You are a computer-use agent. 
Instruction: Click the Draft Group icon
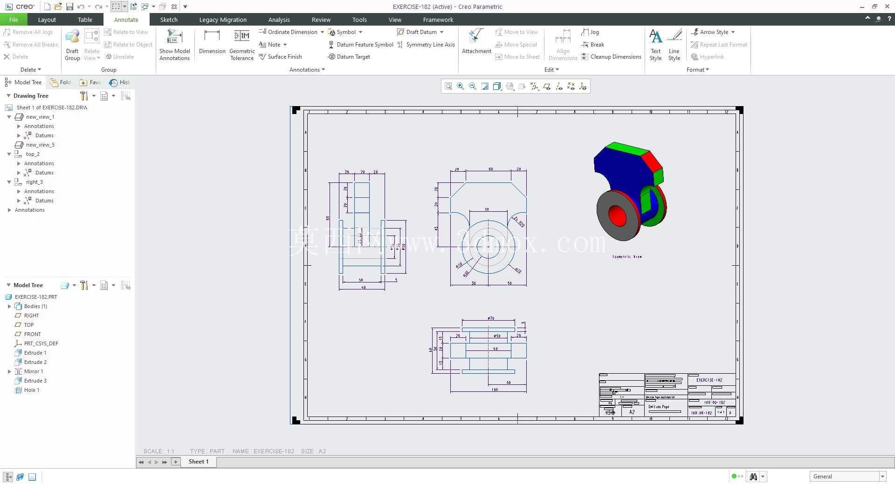(x=72, y=45)
